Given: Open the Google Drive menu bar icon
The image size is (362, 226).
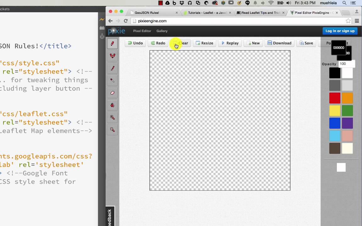Looking at the screenshot, I should [x=167, y=3].
